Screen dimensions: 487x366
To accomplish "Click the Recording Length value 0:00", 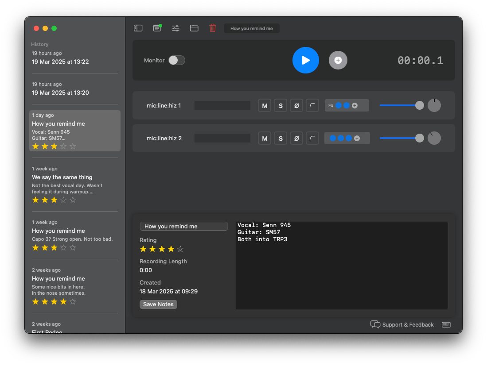I will 146,270.
